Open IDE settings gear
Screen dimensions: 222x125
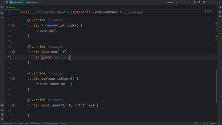(x=204, y=2)
